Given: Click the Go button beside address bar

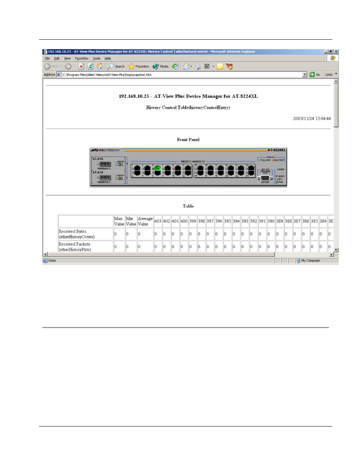Looking at the screenshot, I should (315, 75).
